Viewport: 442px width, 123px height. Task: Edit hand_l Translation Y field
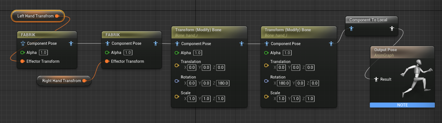(x=296, y=67)
